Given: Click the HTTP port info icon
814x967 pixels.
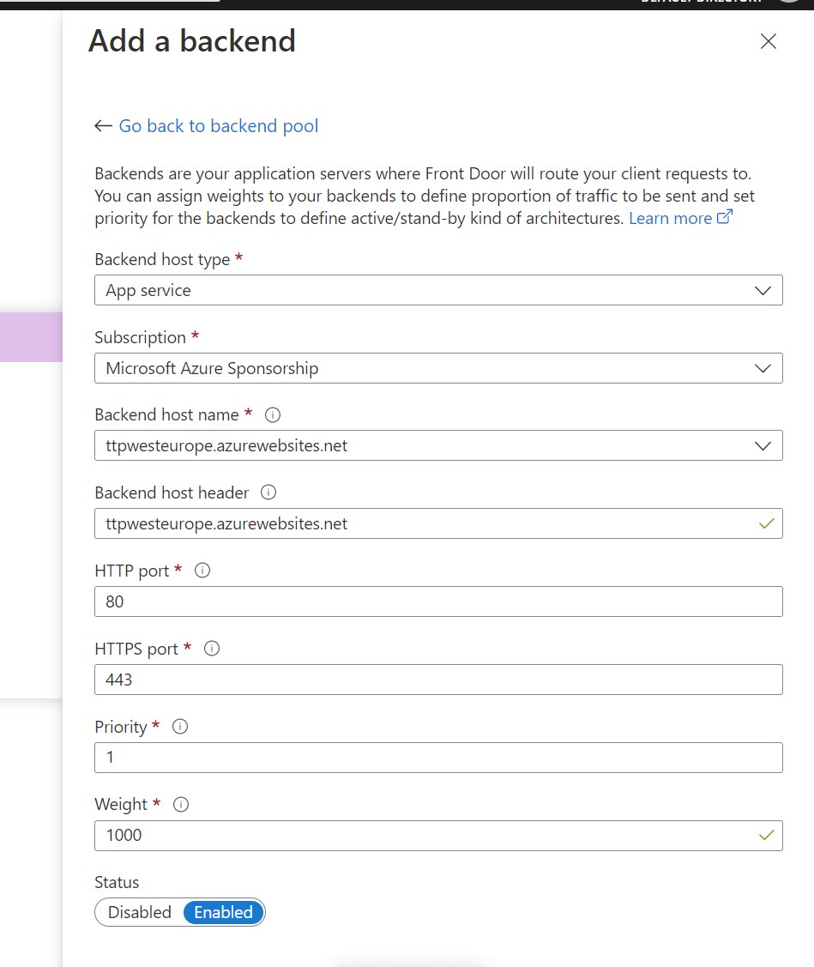Looking at the screenshot, I should point(203,571).
